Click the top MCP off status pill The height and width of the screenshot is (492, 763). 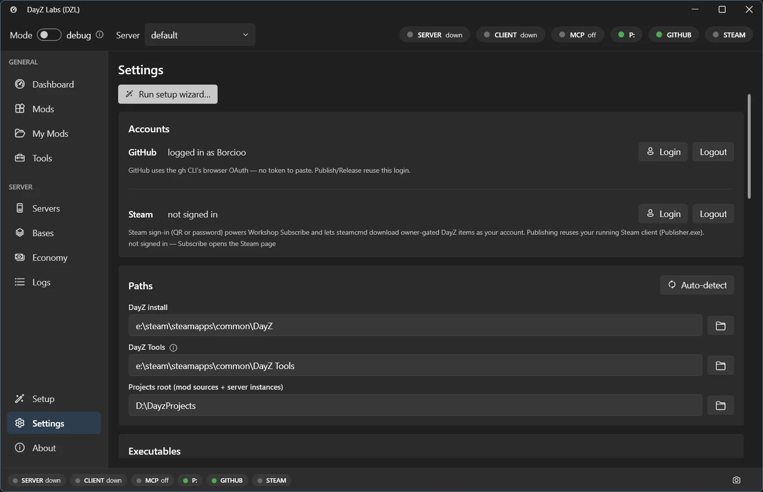click(x=578, y=34)
